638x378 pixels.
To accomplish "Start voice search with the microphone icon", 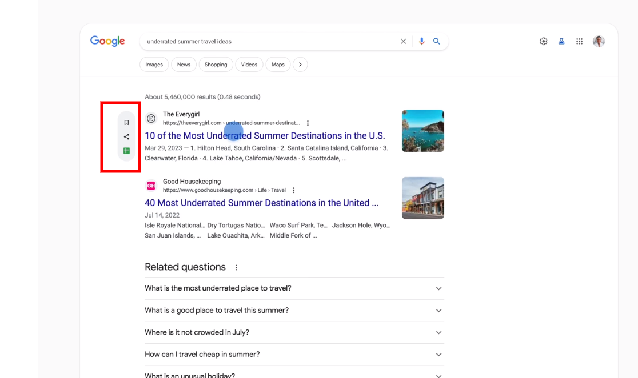I will click(x=421, y=42).
